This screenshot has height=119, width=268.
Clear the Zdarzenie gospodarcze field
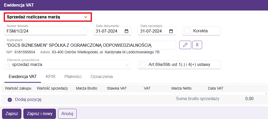pos(127,65)
